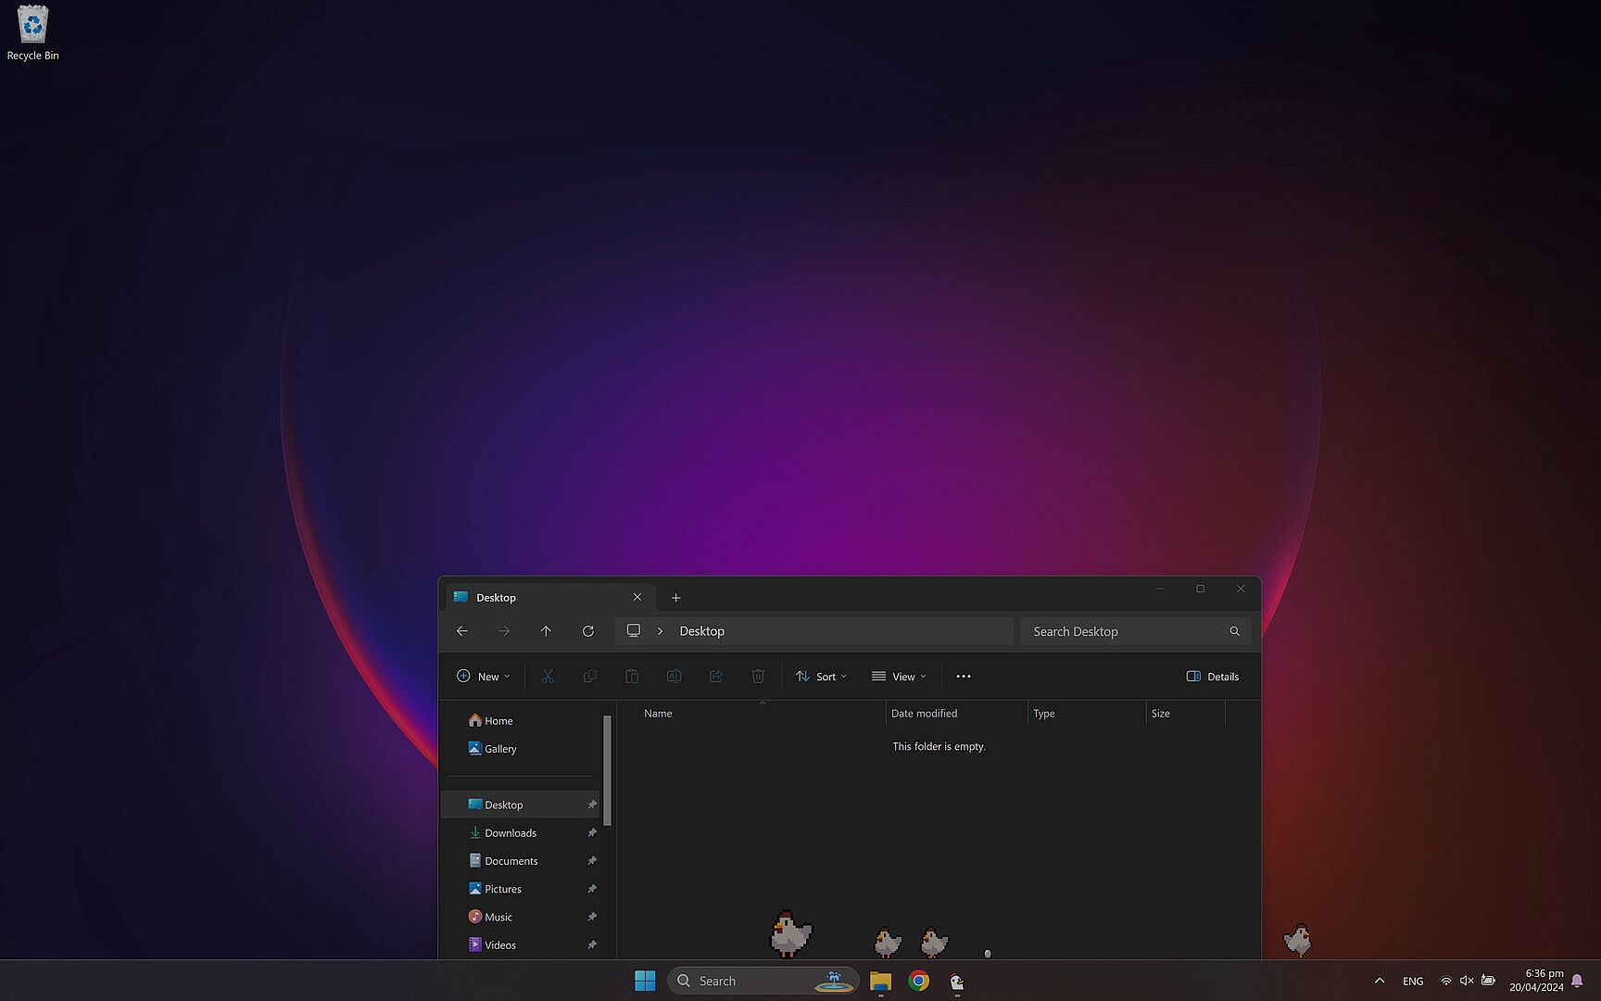1601x1001 pixels.
Task: Open the View options dropdown
Action: (899, 677)
